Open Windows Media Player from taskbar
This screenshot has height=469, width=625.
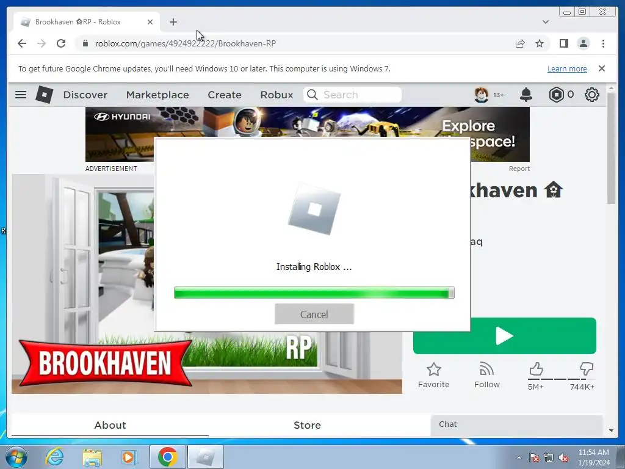click(x=129, y=457)
